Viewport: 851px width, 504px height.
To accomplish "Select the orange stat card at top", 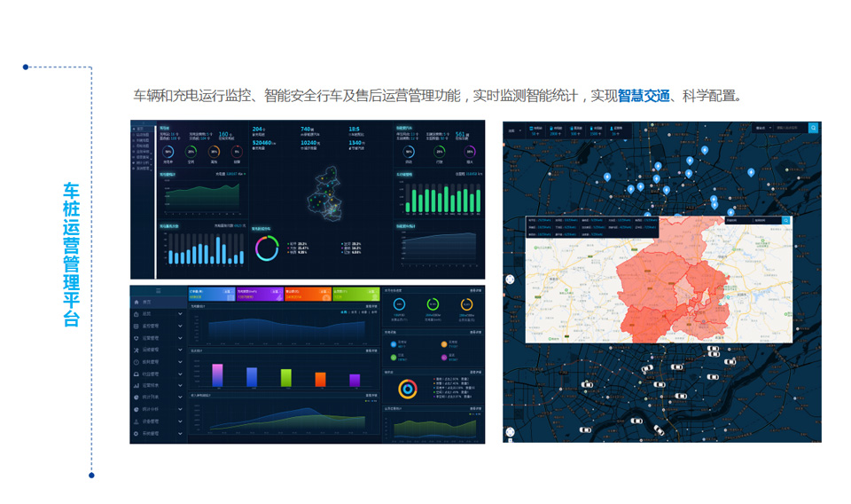I will 308,293.
